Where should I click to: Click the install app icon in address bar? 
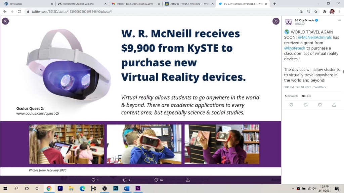tap(301, 12)
